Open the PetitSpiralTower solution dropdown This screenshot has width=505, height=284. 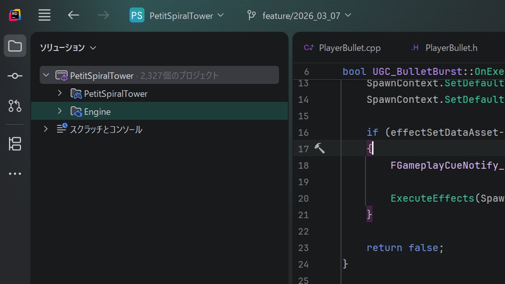(186, 15)
